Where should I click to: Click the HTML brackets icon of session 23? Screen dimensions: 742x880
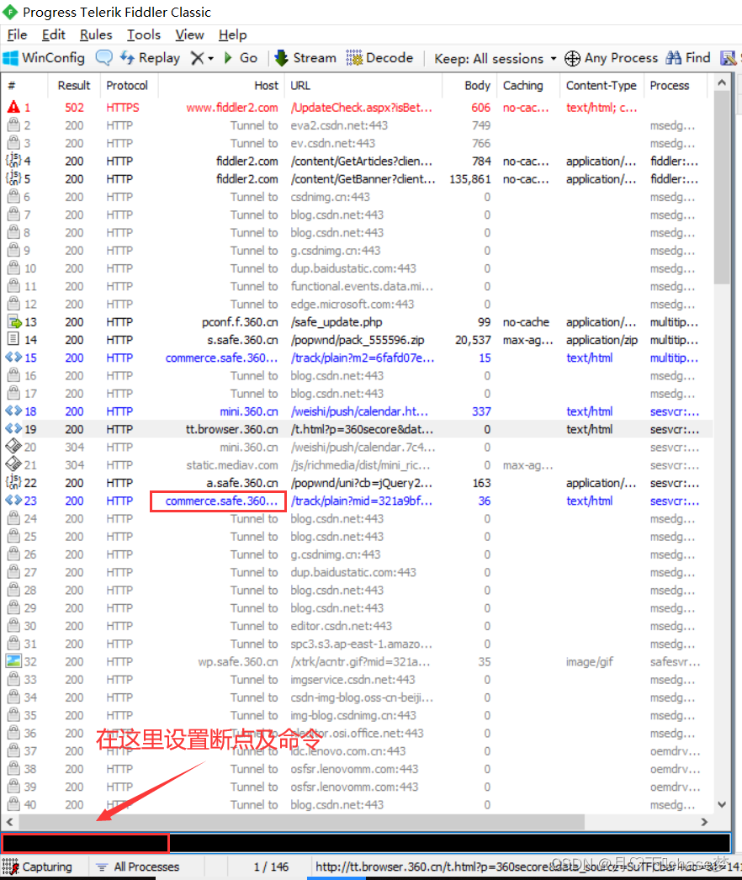(13, 500)
